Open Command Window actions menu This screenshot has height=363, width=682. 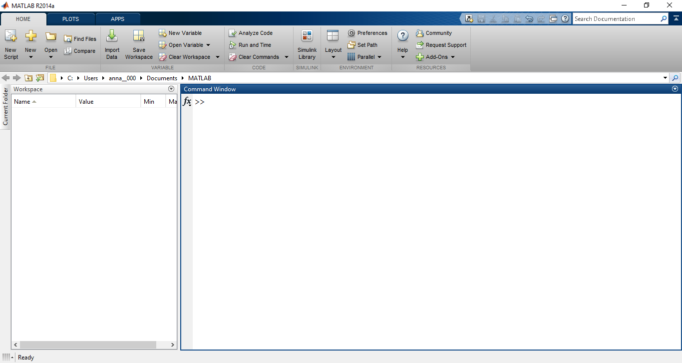tap(675, 89)
